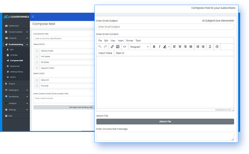249x154 pixels.
Task: Open the source code view icon
Action: click(x=125, y=47)
